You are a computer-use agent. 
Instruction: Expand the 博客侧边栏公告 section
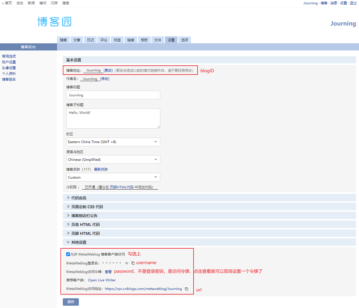209,216
